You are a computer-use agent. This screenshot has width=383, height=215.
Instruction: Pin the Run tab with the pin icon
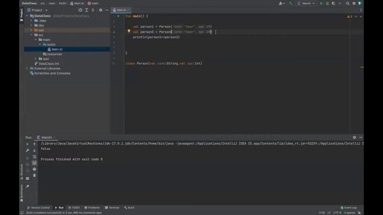pos(28,186)
